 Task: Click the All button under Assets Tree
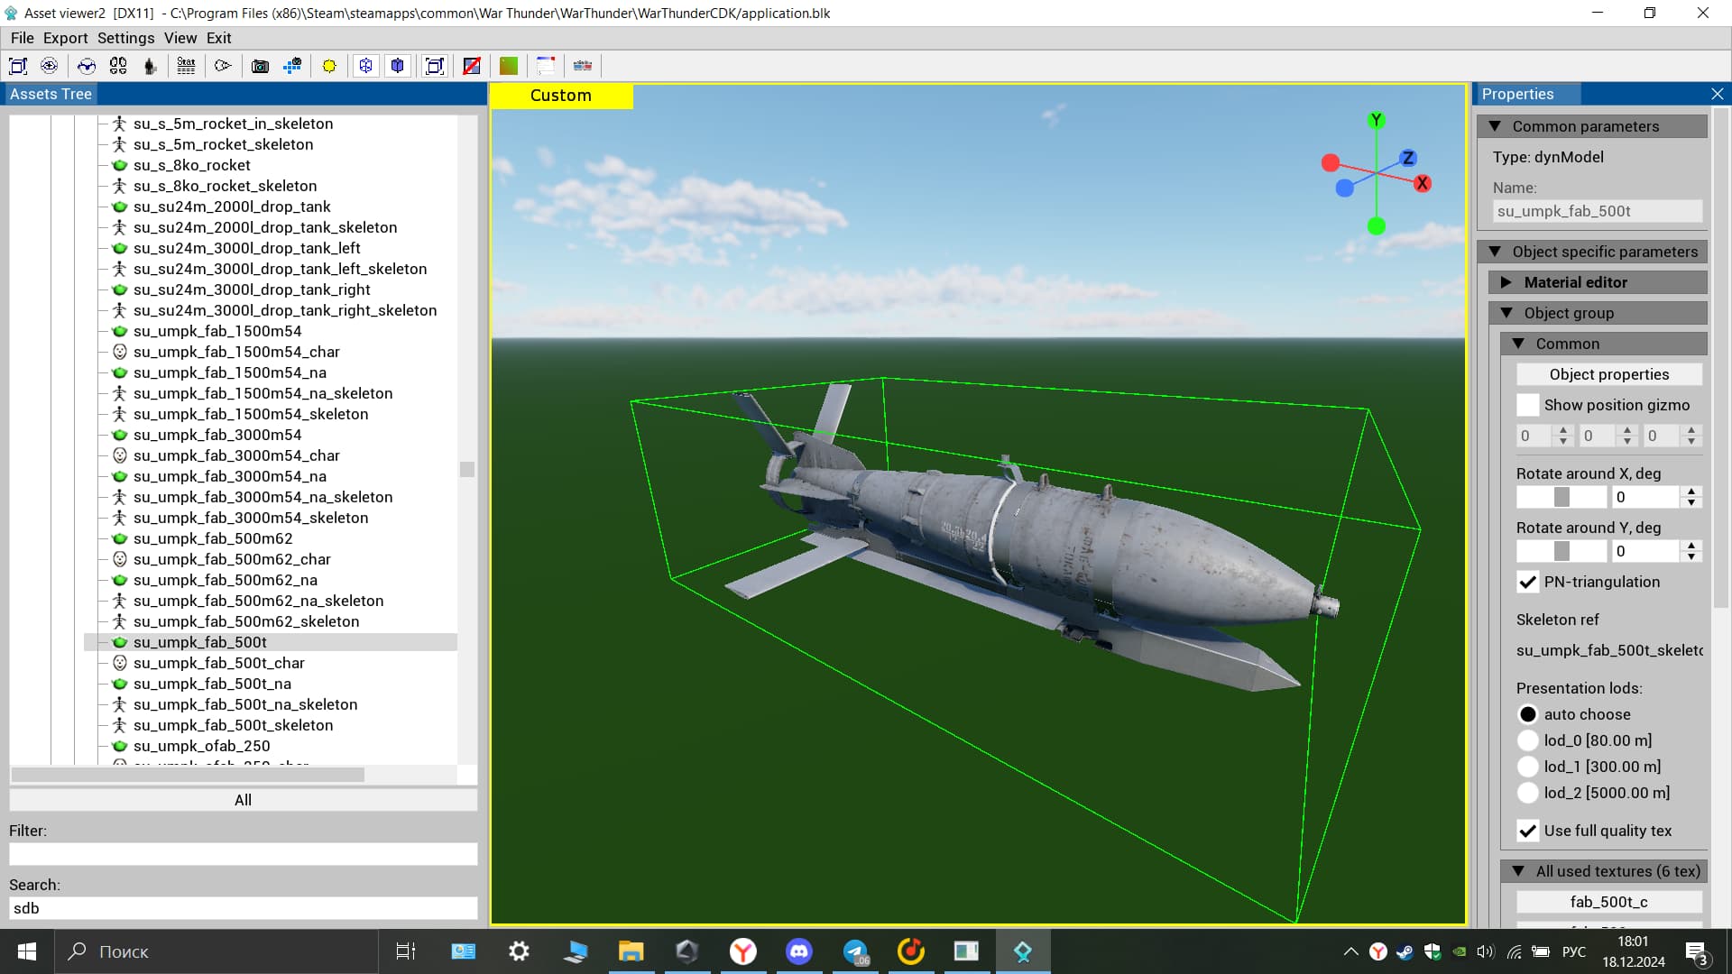243,800
